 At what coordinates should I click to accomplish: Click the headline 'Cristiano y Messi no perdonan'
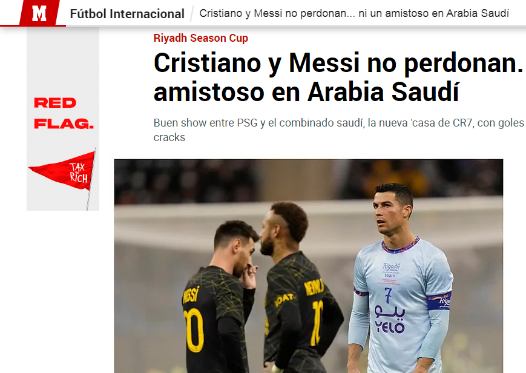[x=338, y=63]
